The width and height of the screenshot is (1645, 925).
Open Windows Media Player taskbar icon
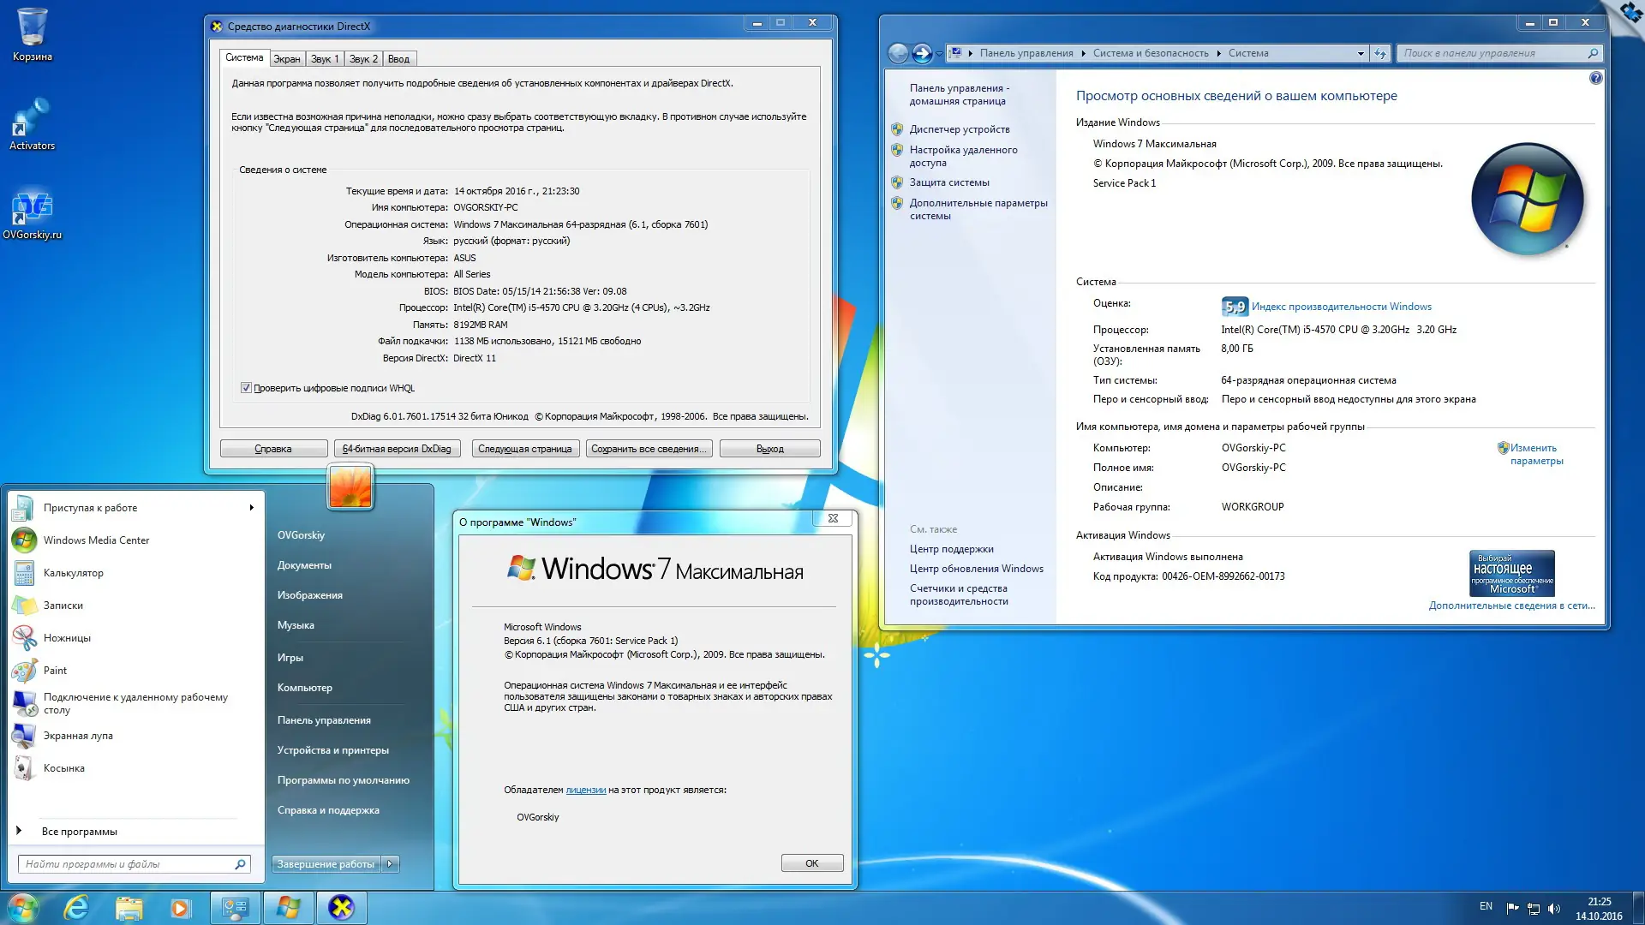pos(180,908)
